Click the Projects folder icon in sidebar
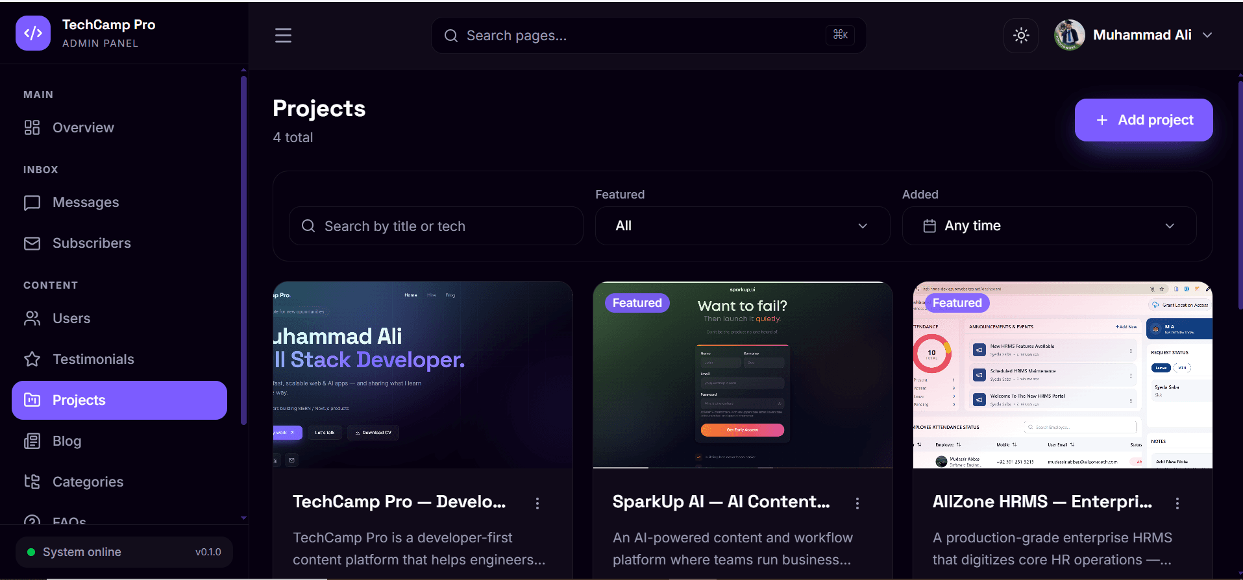This screenshot has width=1243, height=580. point(32,400)
